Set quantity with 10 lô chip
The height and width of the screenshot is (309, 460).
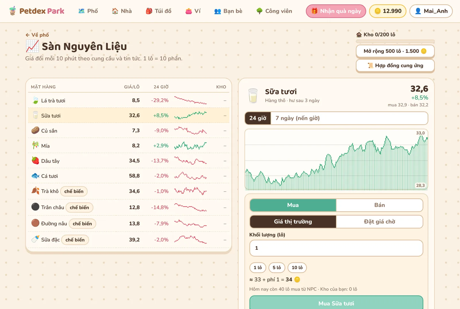tap(297, 268)
